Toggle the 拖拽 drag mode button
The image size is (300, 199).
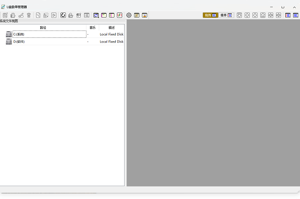[x=210, y=15]
